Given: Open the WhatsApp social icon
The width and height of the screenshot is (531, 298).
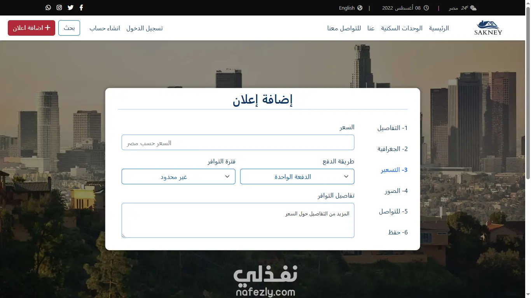Looking at the screenshot, I should click(48, 8).
